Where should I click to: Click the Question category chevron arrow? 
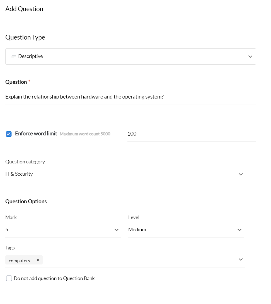pos(241,174)
